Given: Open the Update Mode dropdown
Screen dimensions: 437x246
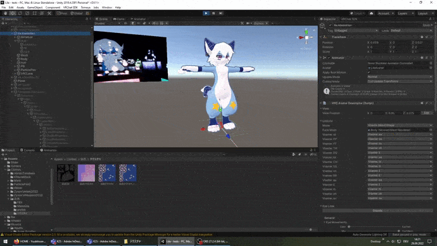Looking at the screenshot, I should 400,77.
